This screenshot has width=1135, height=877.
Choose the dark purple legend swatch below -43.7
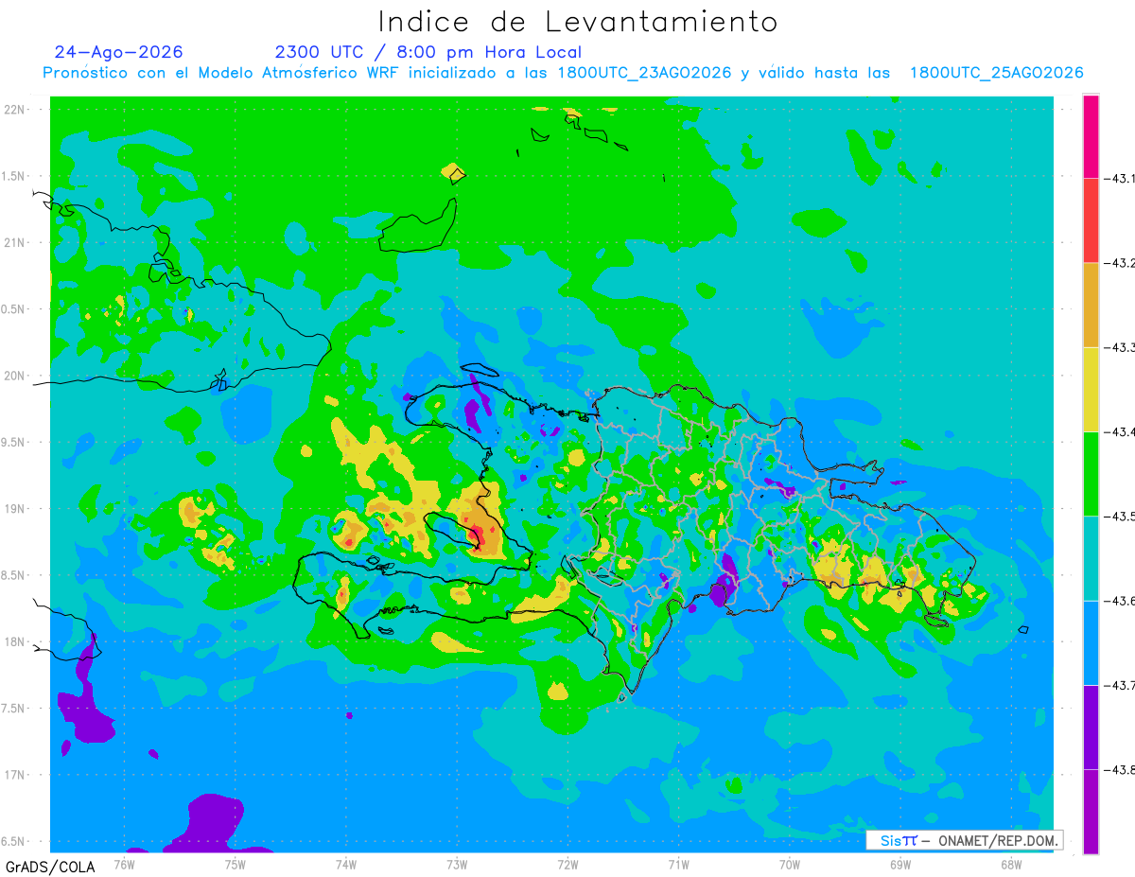click(1091, 727)
